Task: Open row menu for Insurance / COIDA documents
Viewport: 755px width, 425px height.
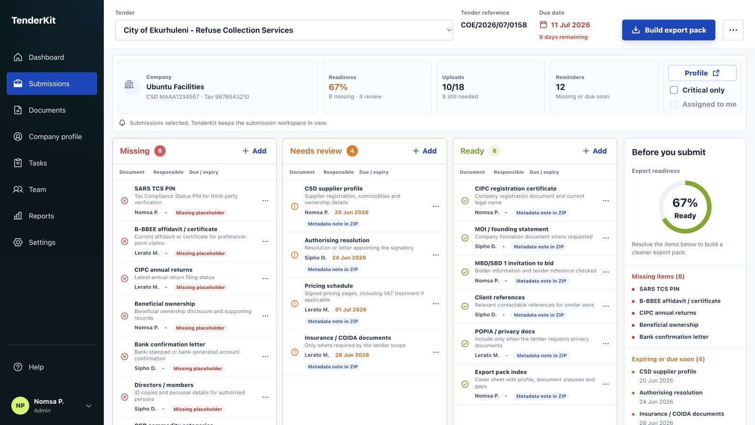Action: point(436,352)
